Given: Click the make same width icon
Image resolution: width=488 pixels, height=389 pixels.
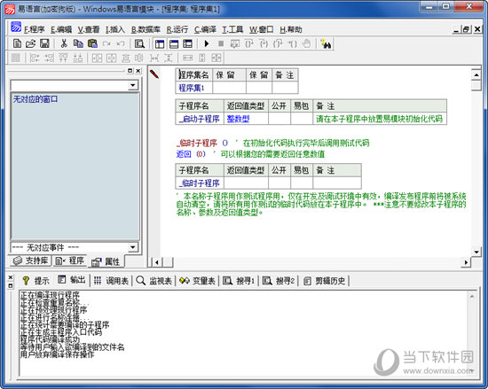Looking at the screenshot, I should pyautogui.click(x=188, y=58).
